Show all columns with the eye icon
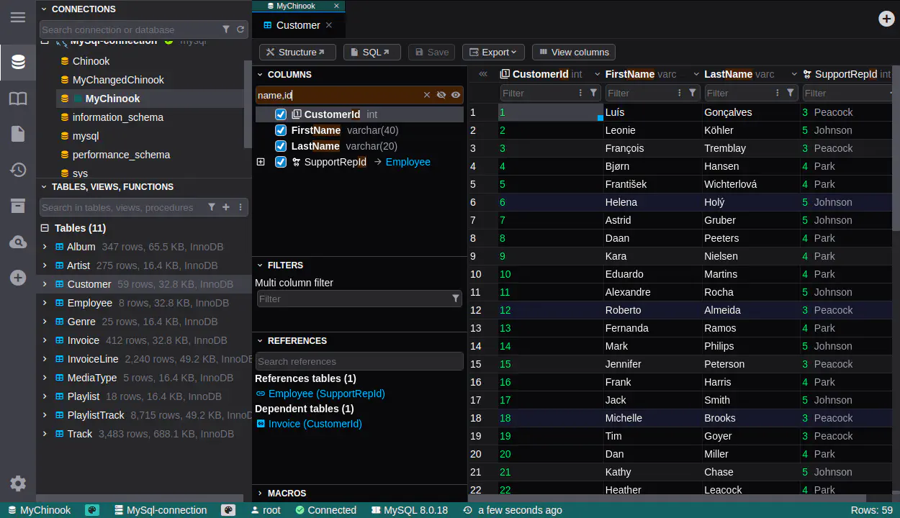The width and height of the screenshot is (900, 518). [x=456, y=95]
